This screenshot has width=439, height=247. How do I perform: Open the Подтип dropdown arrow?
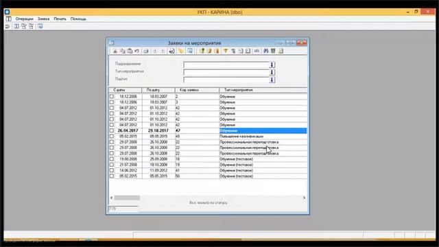tap(272, 80)
